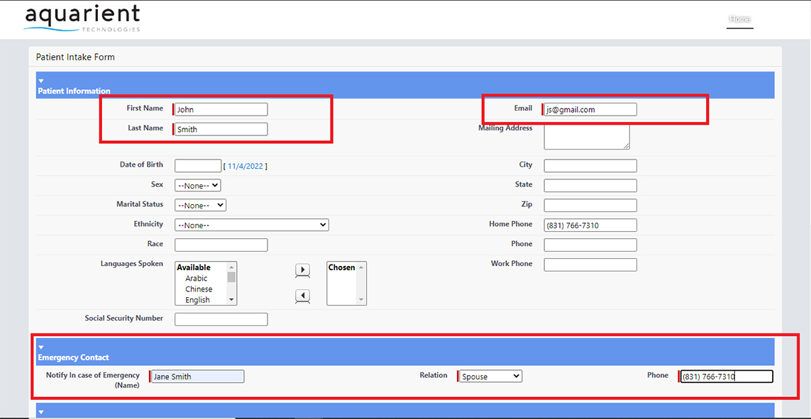Click into the First Name field
Viewport: 811px width, 419px height.
221,109
